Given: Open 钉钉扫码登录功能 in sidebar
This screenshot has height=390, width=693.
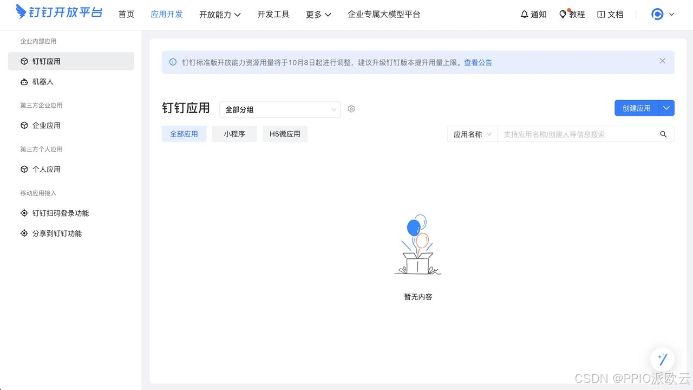Looking at the screenshot, I should click(71, 213).
